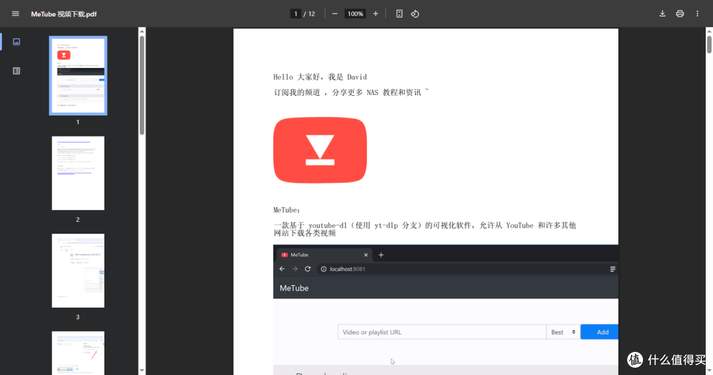
Task: Click the document scroll up arrow
Action: pos(709,32)
